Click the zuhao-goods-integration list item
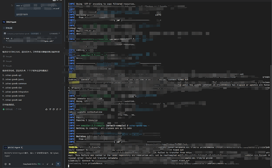This screenshot has width=272, height=168. click(15, 92)
